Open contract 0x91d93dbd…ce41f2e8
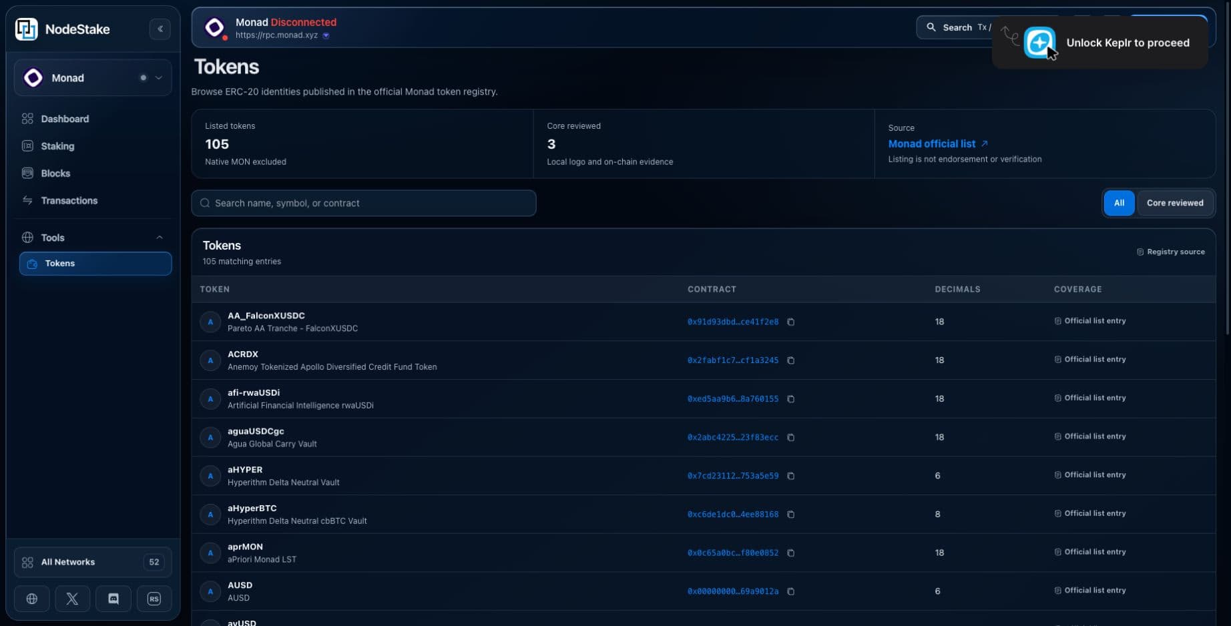Image resolution: width=1231 pixels, height=626 pixels. coord(733,322)
